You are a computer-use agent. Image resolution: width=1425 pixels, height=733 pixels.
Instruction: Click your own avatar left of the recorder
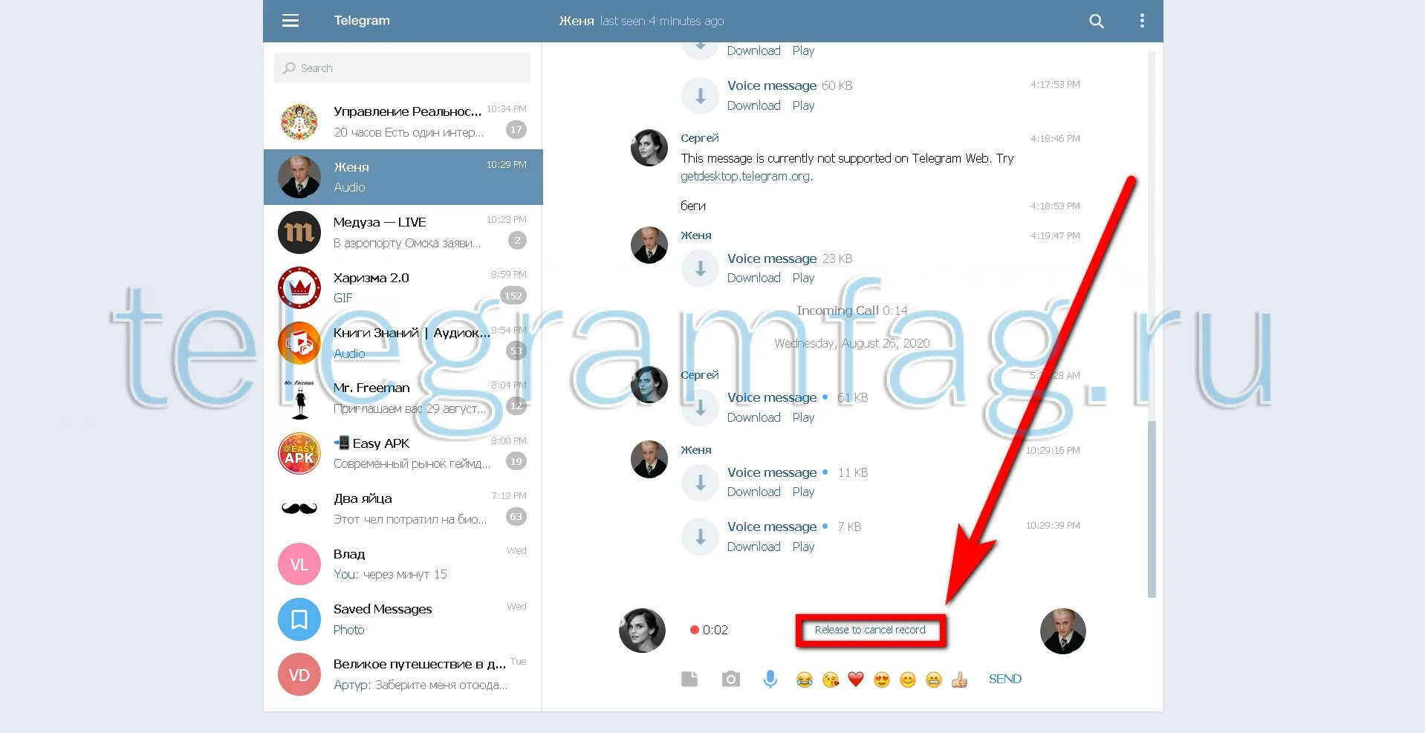tap(642, 631)
